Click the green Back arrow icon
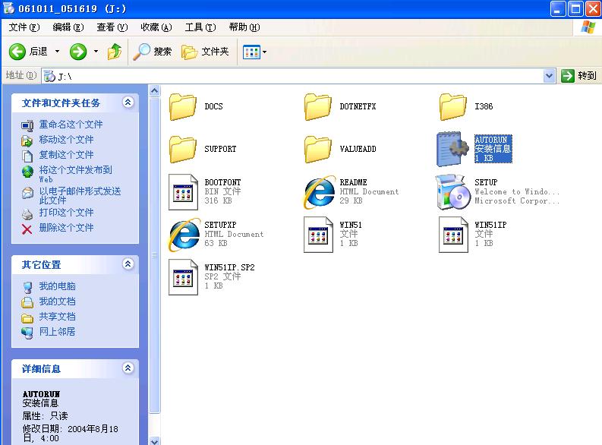602x445 pixels. 17,52
